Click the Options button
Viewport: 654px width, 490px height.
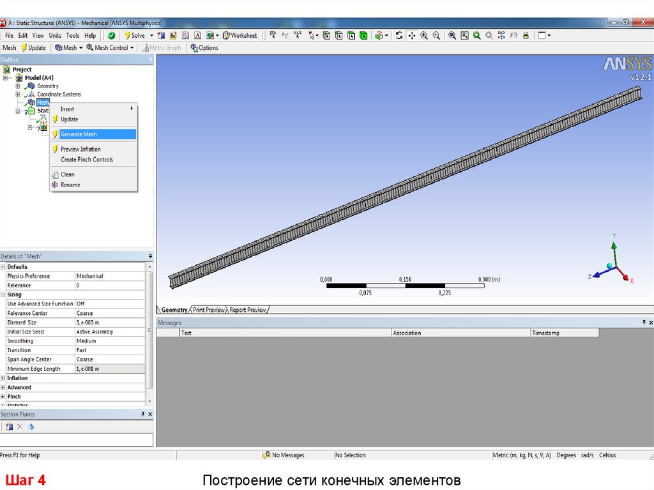click(204, 48)
